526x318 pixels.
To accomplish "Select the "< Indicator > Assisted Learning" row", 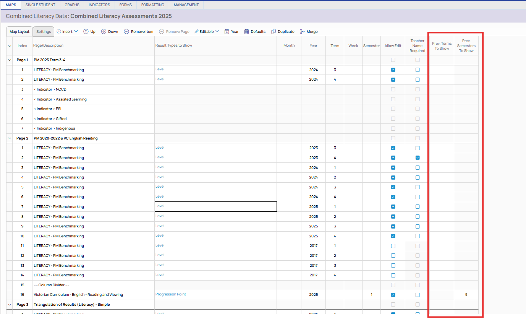I will click(60, 99).
